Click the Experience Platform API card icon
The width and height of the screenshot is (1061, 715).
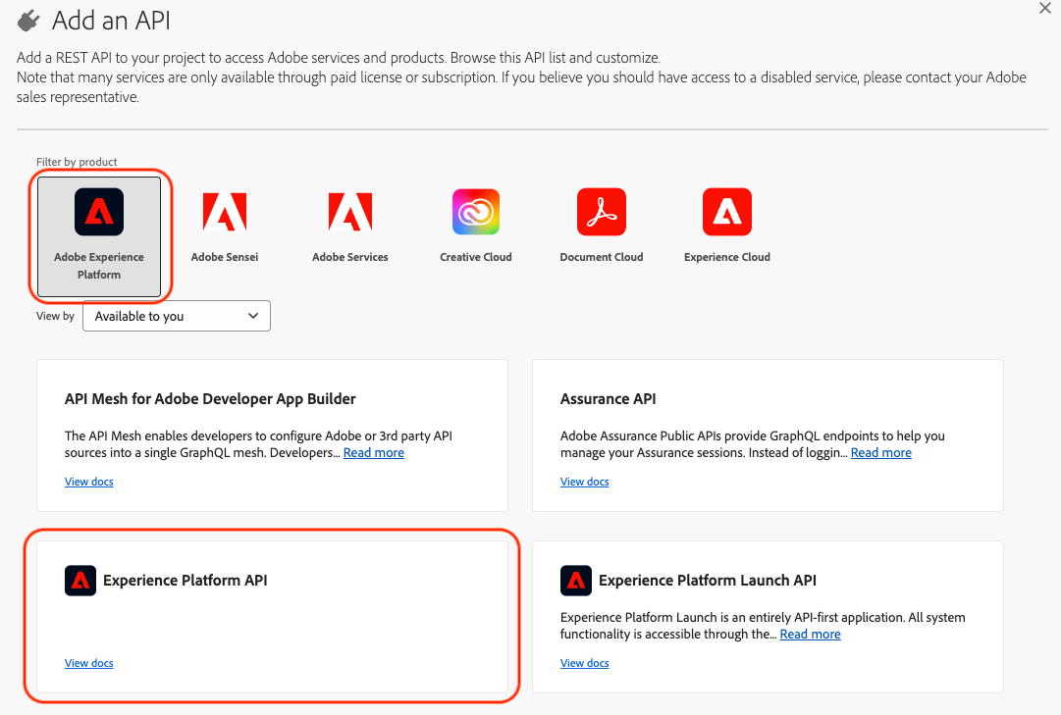[80, 581]
